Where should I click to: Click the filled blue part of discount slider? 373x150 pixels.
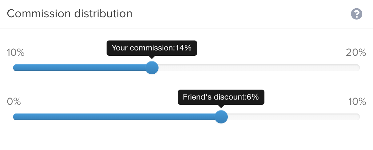coord(114,117)
